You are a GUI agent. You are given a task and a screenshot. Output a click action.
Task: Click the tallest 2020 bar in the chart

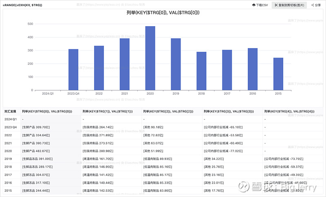(x=150, y=58)
